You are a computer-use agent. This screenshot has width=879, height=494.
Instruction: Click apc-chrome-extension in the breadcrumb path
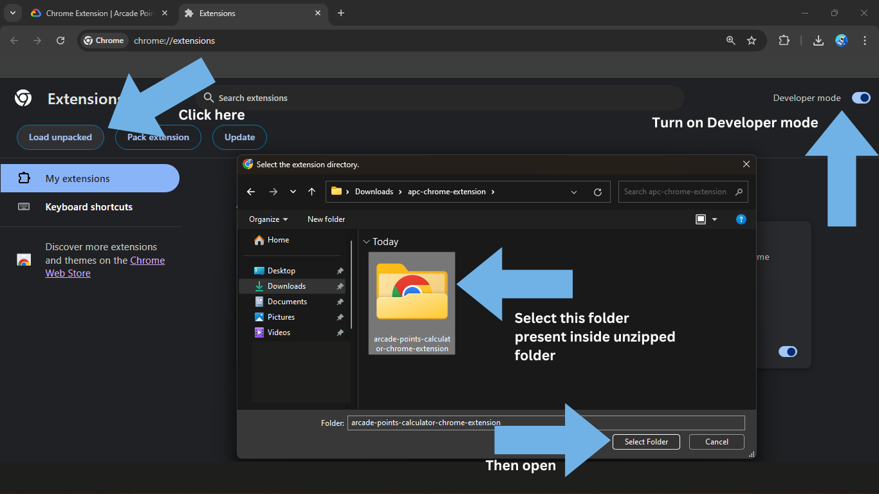pyautogui.click(x=448, y=192)
